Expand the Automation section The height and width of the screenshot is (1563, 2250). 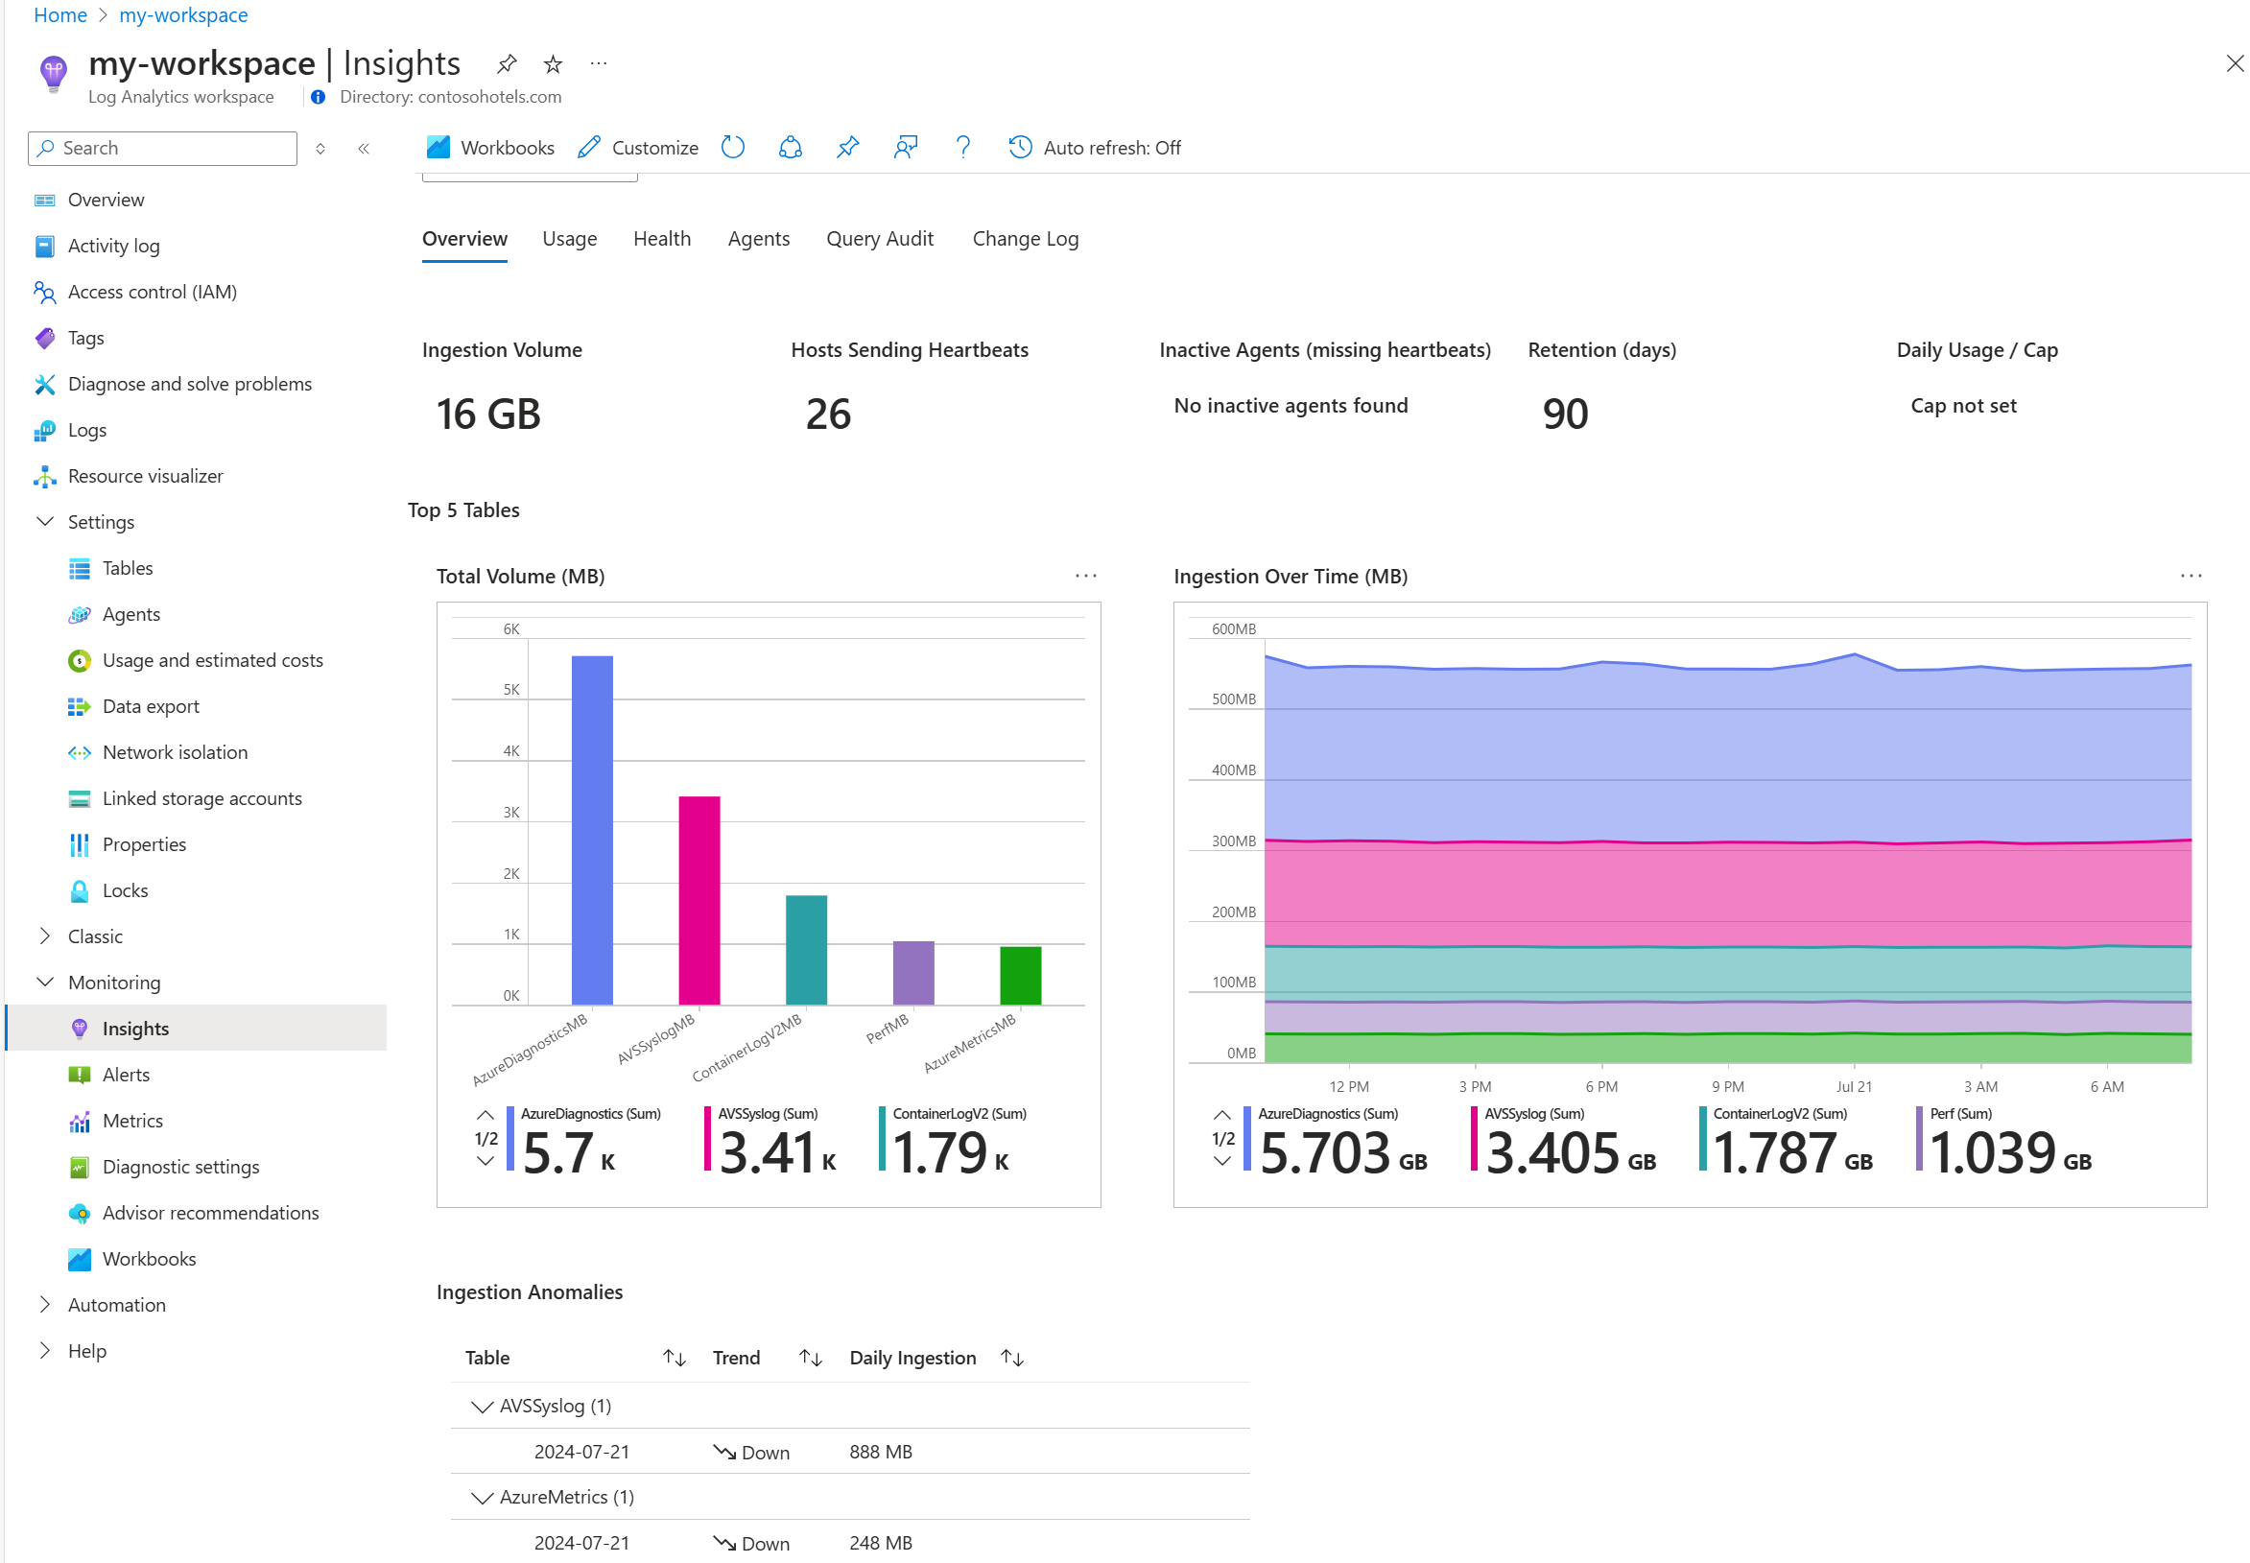(x=44, y=1305)
